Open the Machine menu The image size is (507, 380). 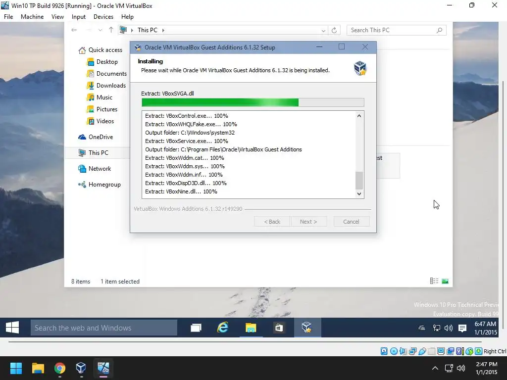pos(32,17)
